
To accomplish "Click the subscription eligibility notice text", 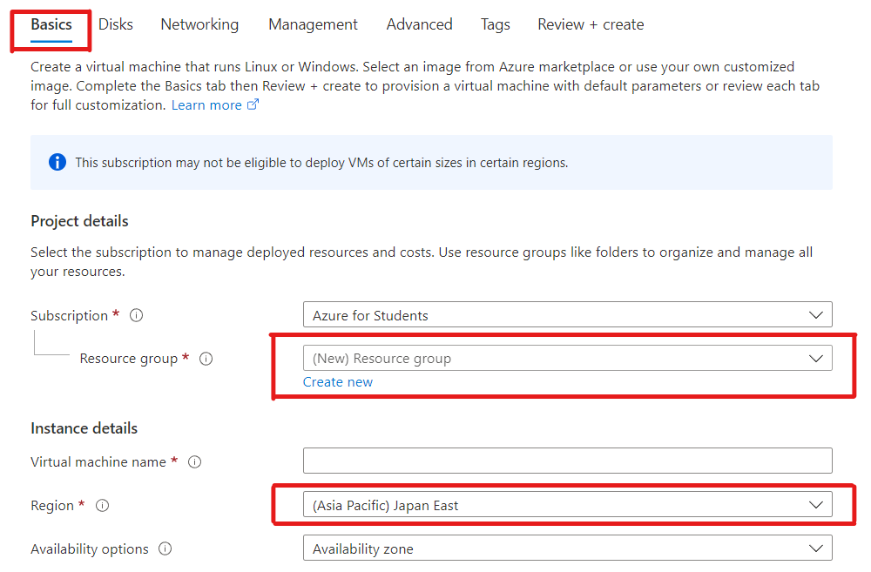I will click(x=321, y=163).
